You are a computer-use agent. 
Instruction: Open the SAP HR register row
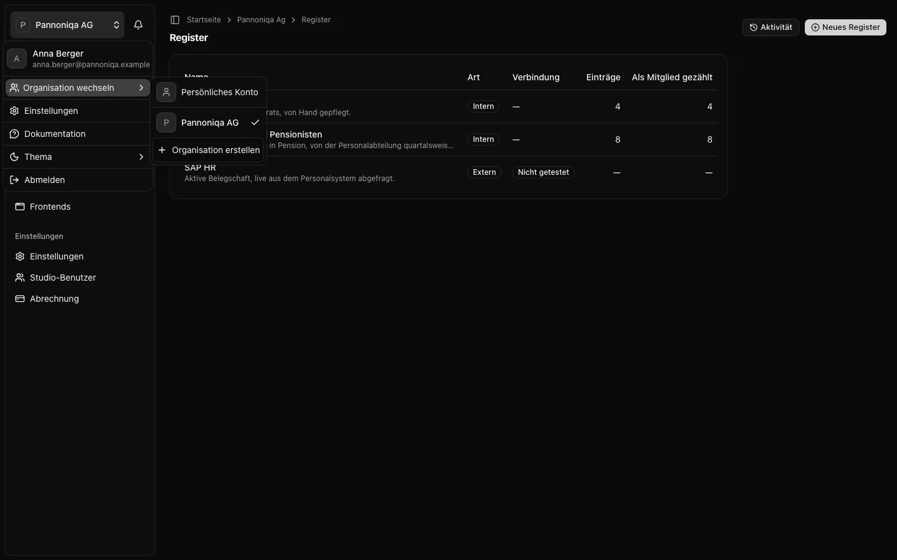pos(448,172)
